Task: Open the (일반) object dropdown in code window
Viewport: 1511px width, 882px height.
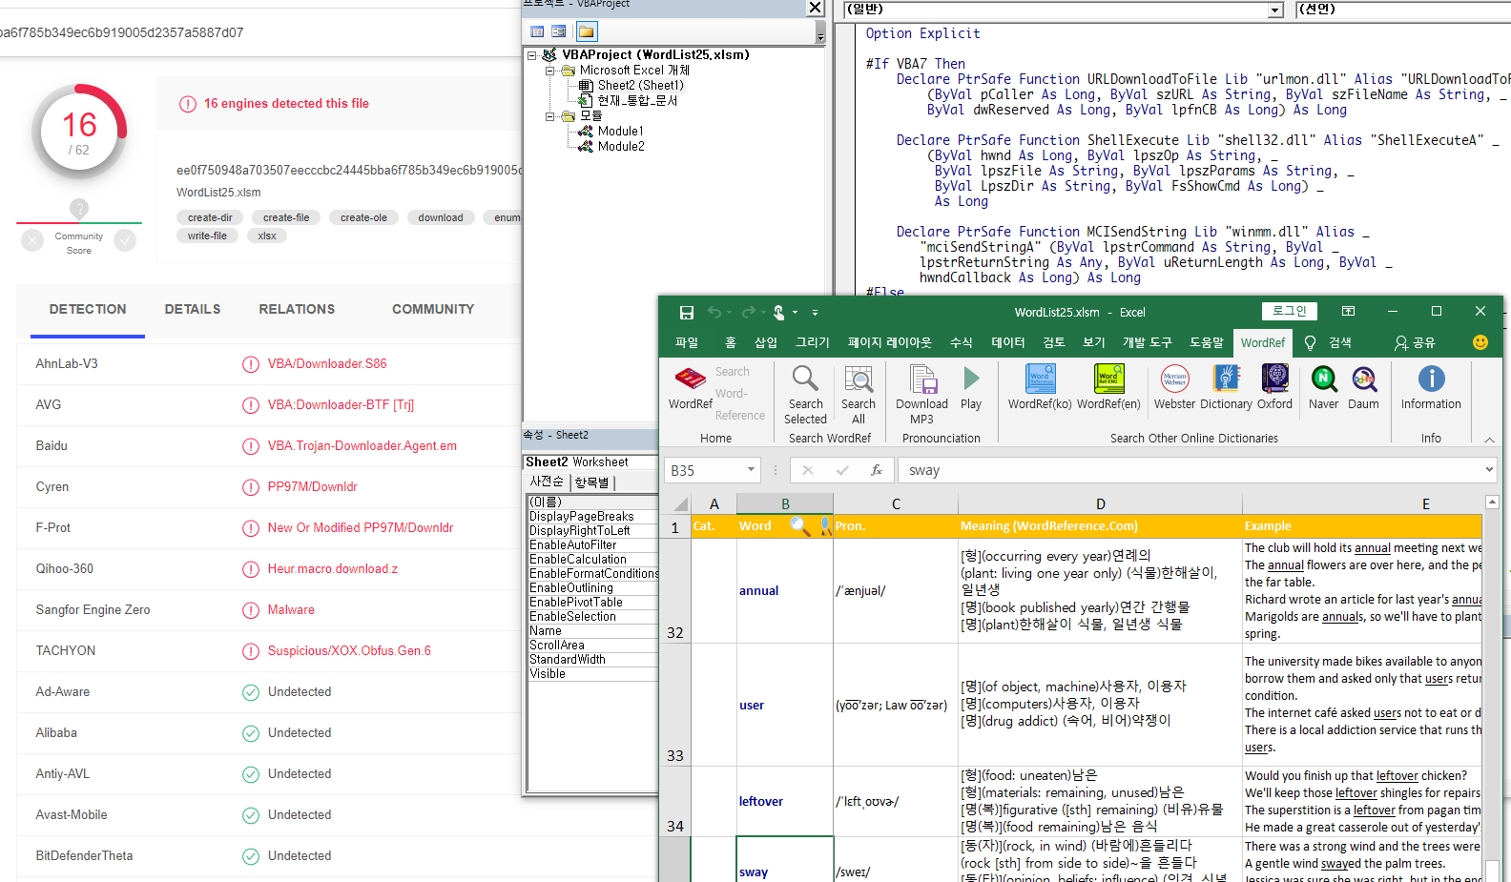Action: coord(1275,10)
